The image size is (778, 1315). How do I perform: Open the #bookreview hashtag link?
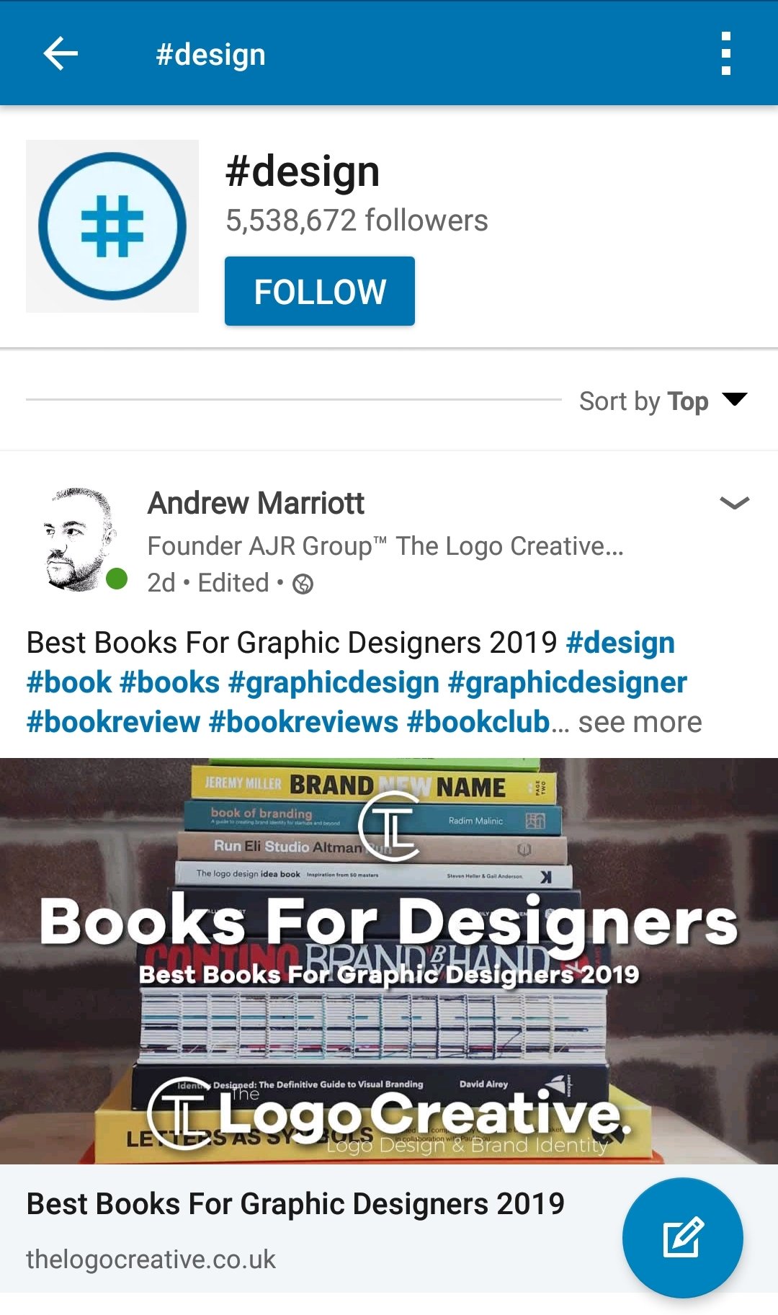(x=113, y=722)
